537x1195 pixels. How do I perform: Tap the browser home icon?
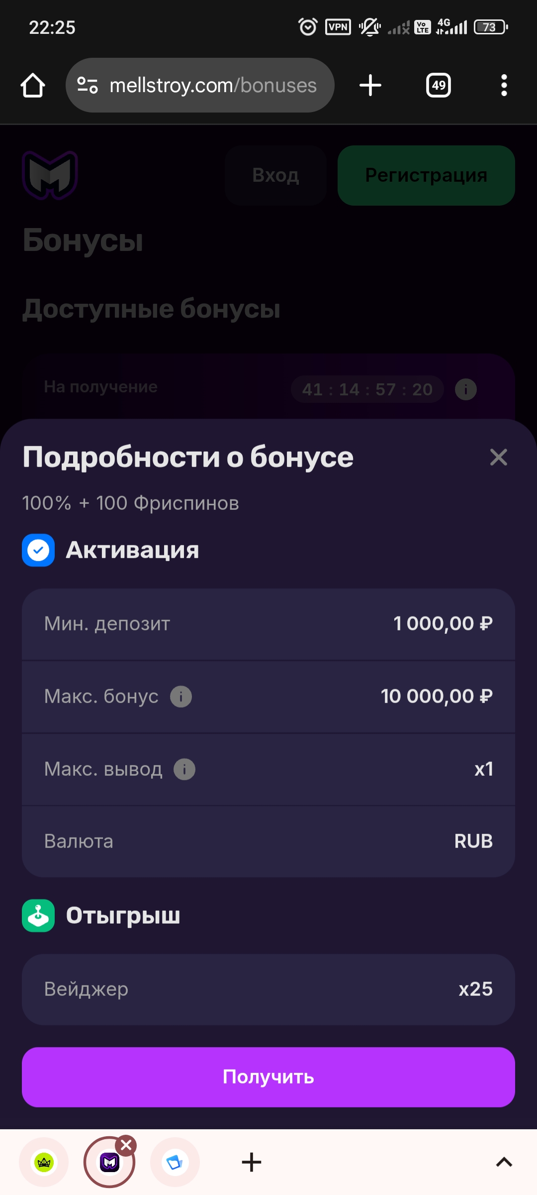tap(33, 86)
